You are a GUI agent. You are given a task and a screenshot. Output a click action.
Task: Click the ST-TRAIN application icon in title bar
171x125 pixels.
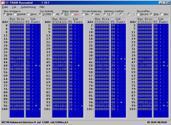pos(3,2)
